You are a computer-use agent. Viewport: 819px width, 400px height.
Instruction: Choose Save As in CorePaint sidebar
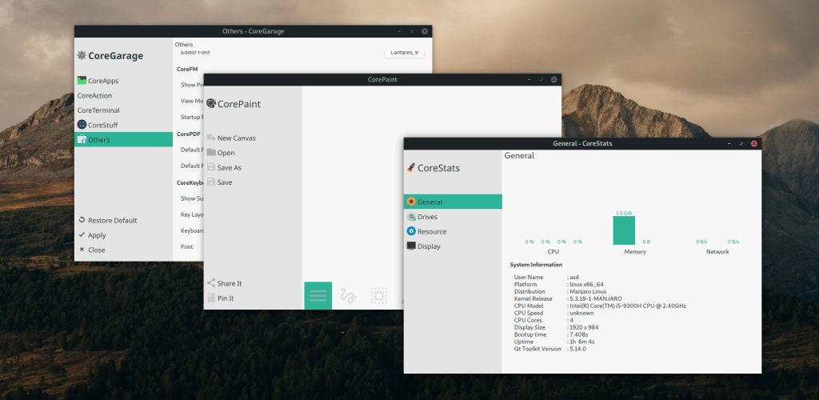tap(229, 168)
